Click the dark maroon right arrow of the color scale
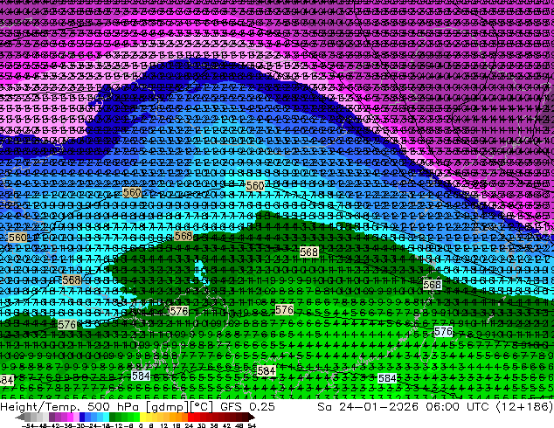The image size is (554, 428). tap(252, 417)
